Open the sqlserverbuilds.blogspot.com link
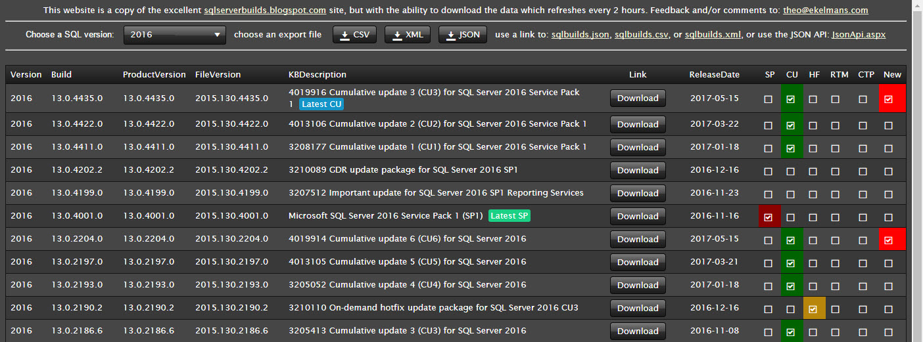923x342 pixels. point(265,11)
